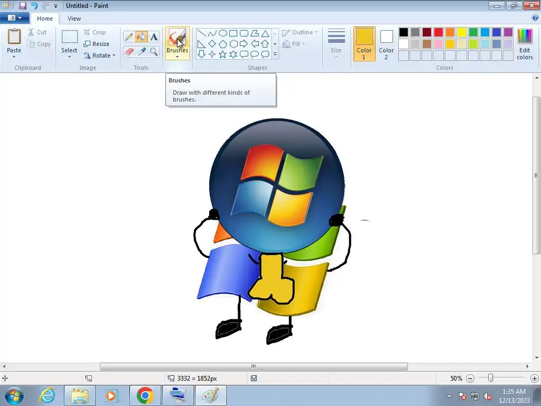Image resolution: width=541 pixels, height=406 pixels.
Task: Choose the Pentagon shape
Action: click(x=223, y=44)
